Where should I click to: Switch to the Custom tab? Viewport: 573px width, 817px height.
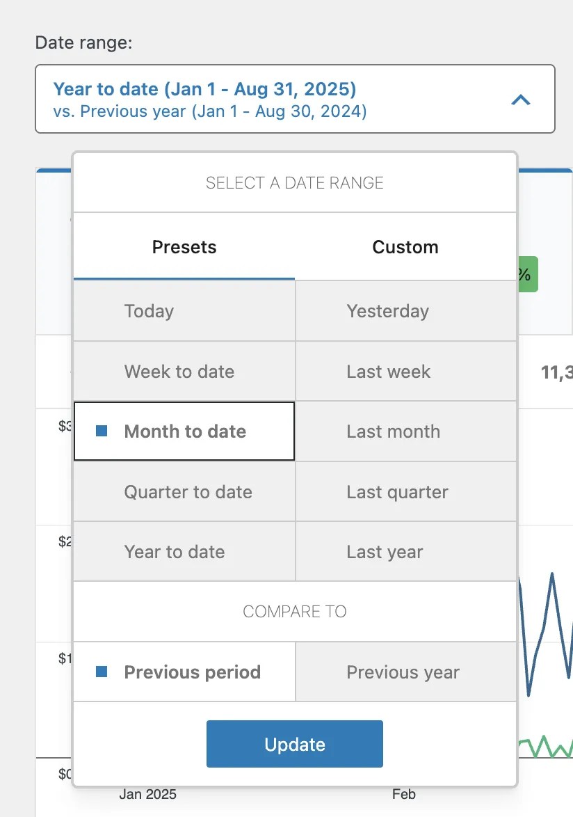pyautogui.click(x=405, y=246)
